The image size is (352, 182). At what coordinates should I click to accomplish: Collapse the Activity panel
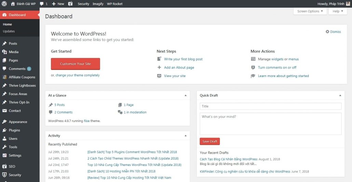click(x=186, y=136)
